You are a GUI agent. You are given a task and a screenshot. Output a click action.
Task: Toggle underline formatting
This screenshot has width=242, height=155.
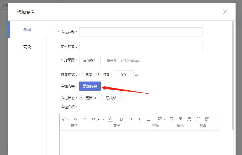tap(131, 119)
